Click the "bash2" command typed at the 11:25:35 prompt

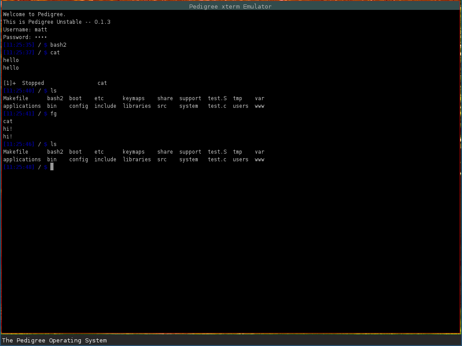58,45
